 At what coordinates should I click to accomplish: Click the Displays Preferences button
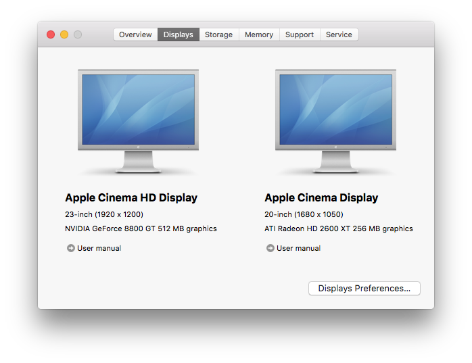(x=364, y=289)
